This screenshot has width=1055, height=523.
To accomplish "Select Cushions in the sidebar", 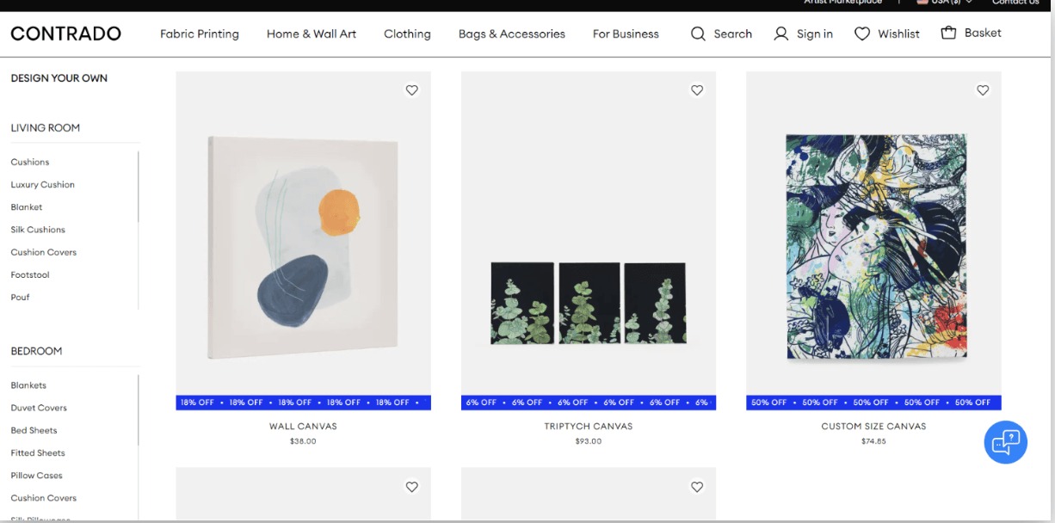I will click(30, 162).
